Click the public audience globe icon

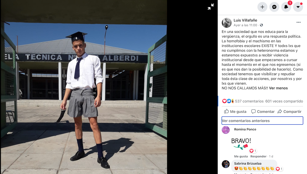(x=261, y=25)
